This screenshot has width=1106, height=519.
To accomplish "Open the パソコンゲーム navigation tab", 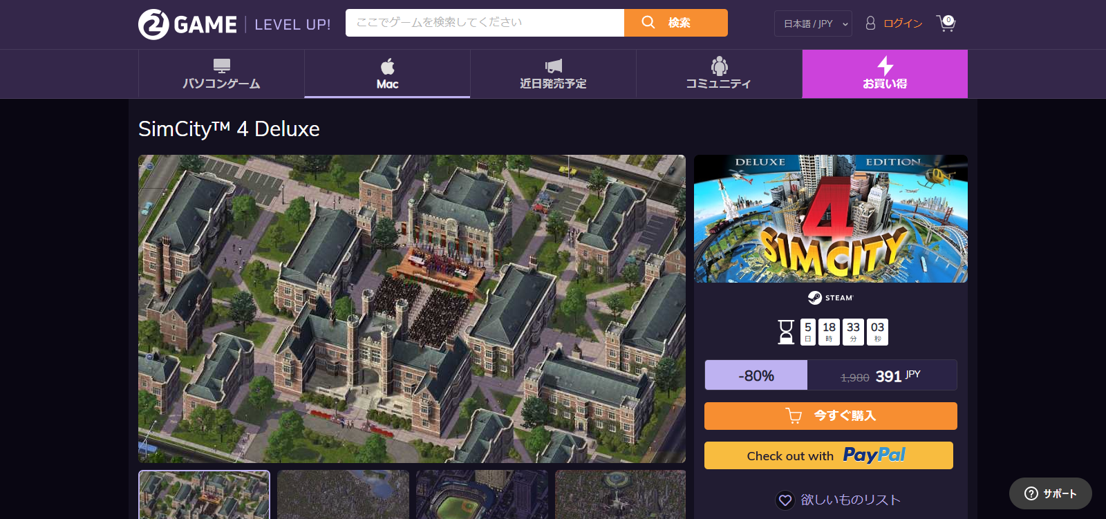I will pyautogui.click(x=221, y=74).
